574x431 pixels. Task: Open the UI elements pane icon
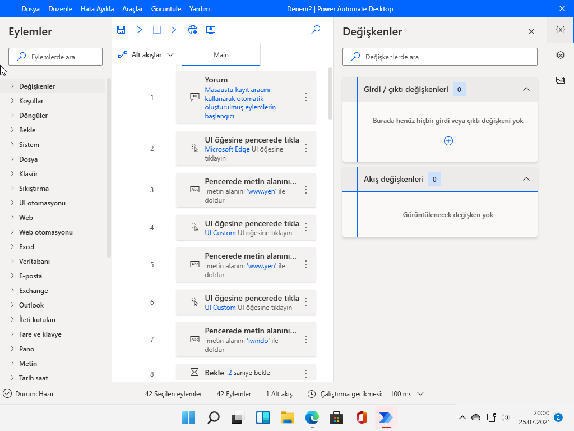coord(559,55)
